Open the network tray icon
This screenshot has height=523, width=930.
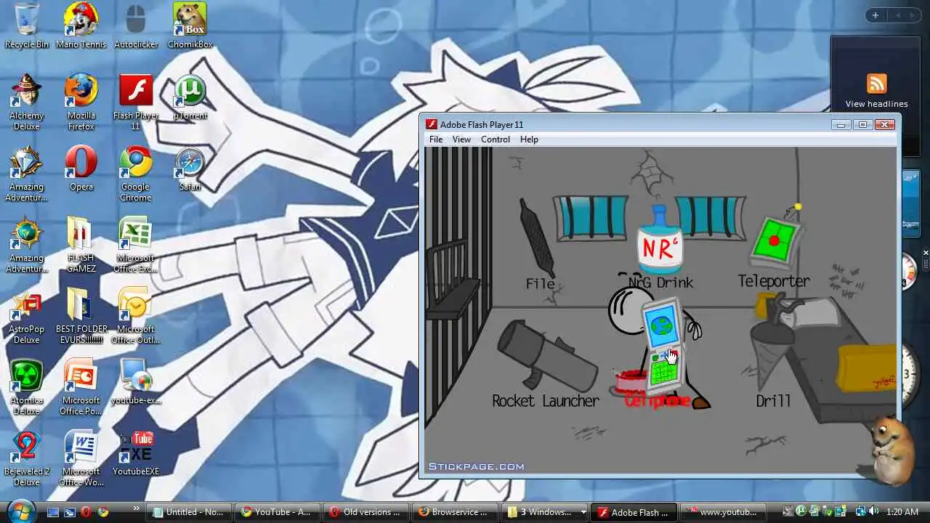(x=860, y=511)
